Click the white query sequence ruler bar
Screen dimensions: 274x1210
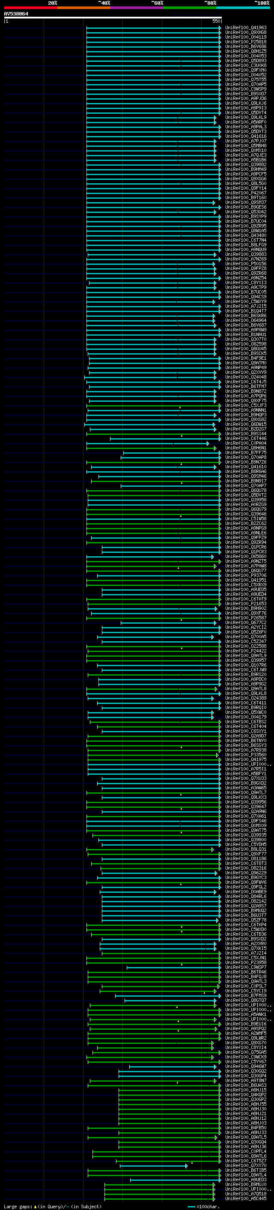coord(113,17)
